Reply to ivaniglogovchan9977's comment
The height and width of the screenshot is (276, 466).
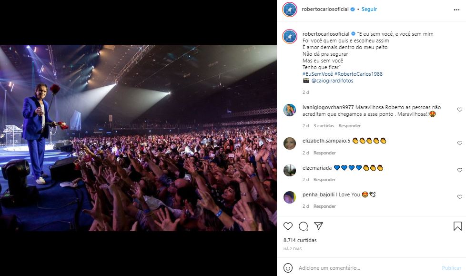click(x=349, y=126)
